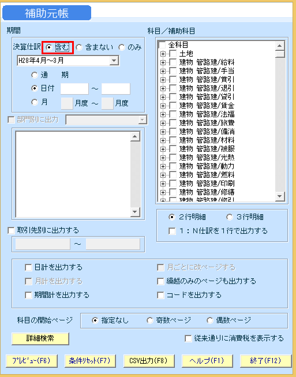Screen dimensions: 296x377
Task: Select 月 radio button
Action: coord(35,102)
